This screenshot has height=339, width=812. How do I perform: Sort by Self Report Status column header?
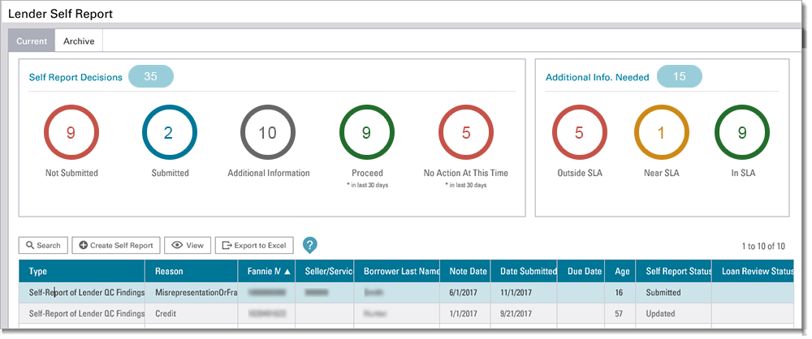(x=674, y=271)
